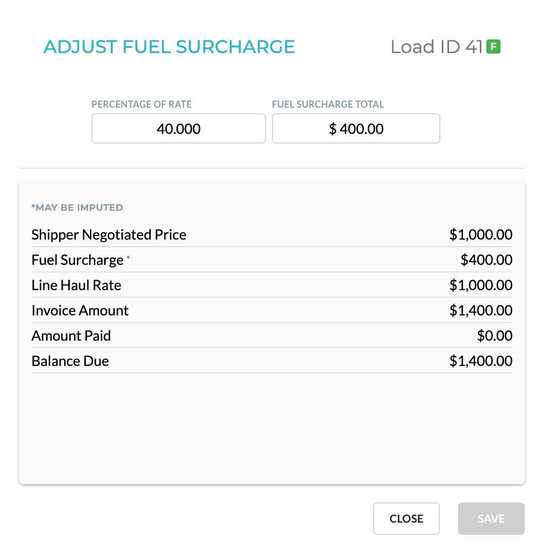Click the Adjust Fuel Surcharge heading
543x554 pixels.
click(169, 47)
